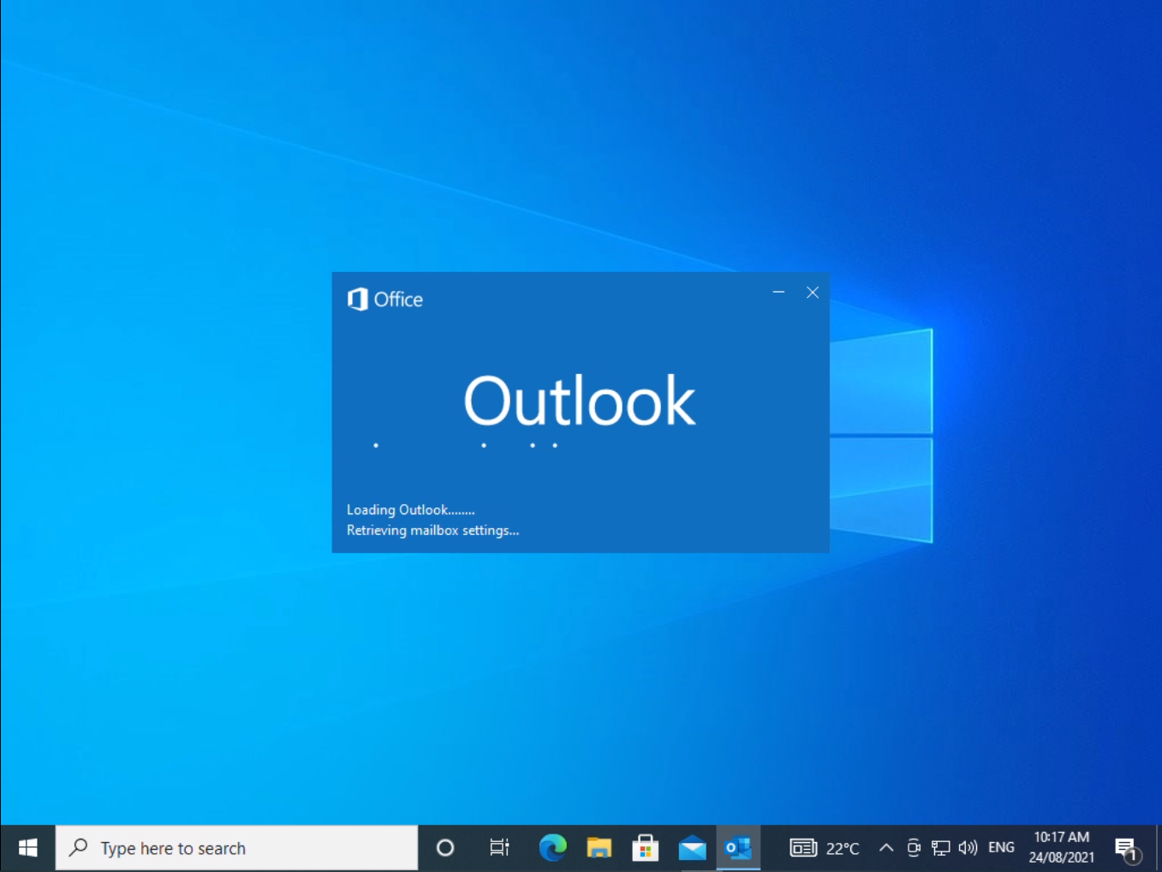
Task: Click the Office logo on splash
Action: tap(384, 300)
